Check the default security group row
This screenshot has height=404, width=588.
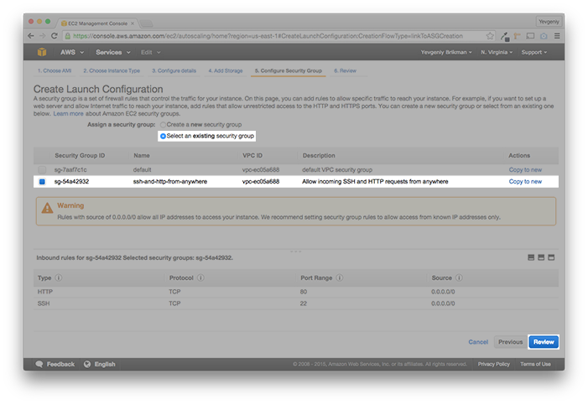click(42, 170)
